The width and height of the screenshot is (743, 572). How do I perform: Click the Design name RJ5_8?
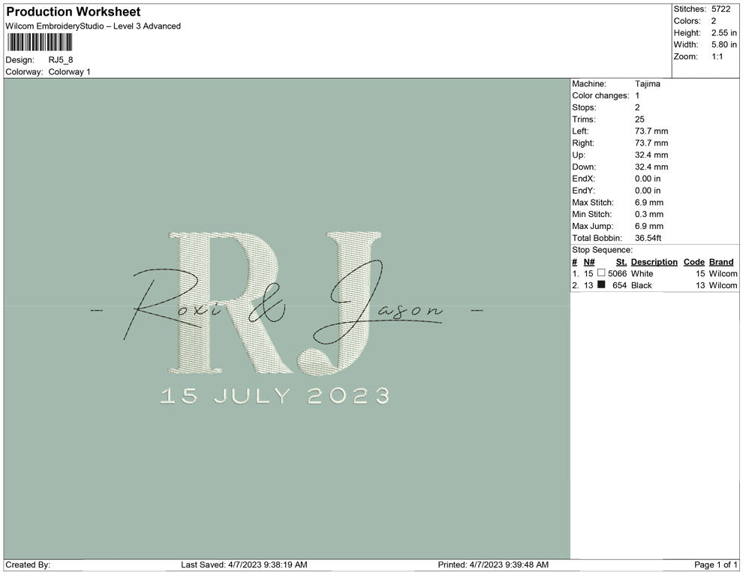pos(61,60)
